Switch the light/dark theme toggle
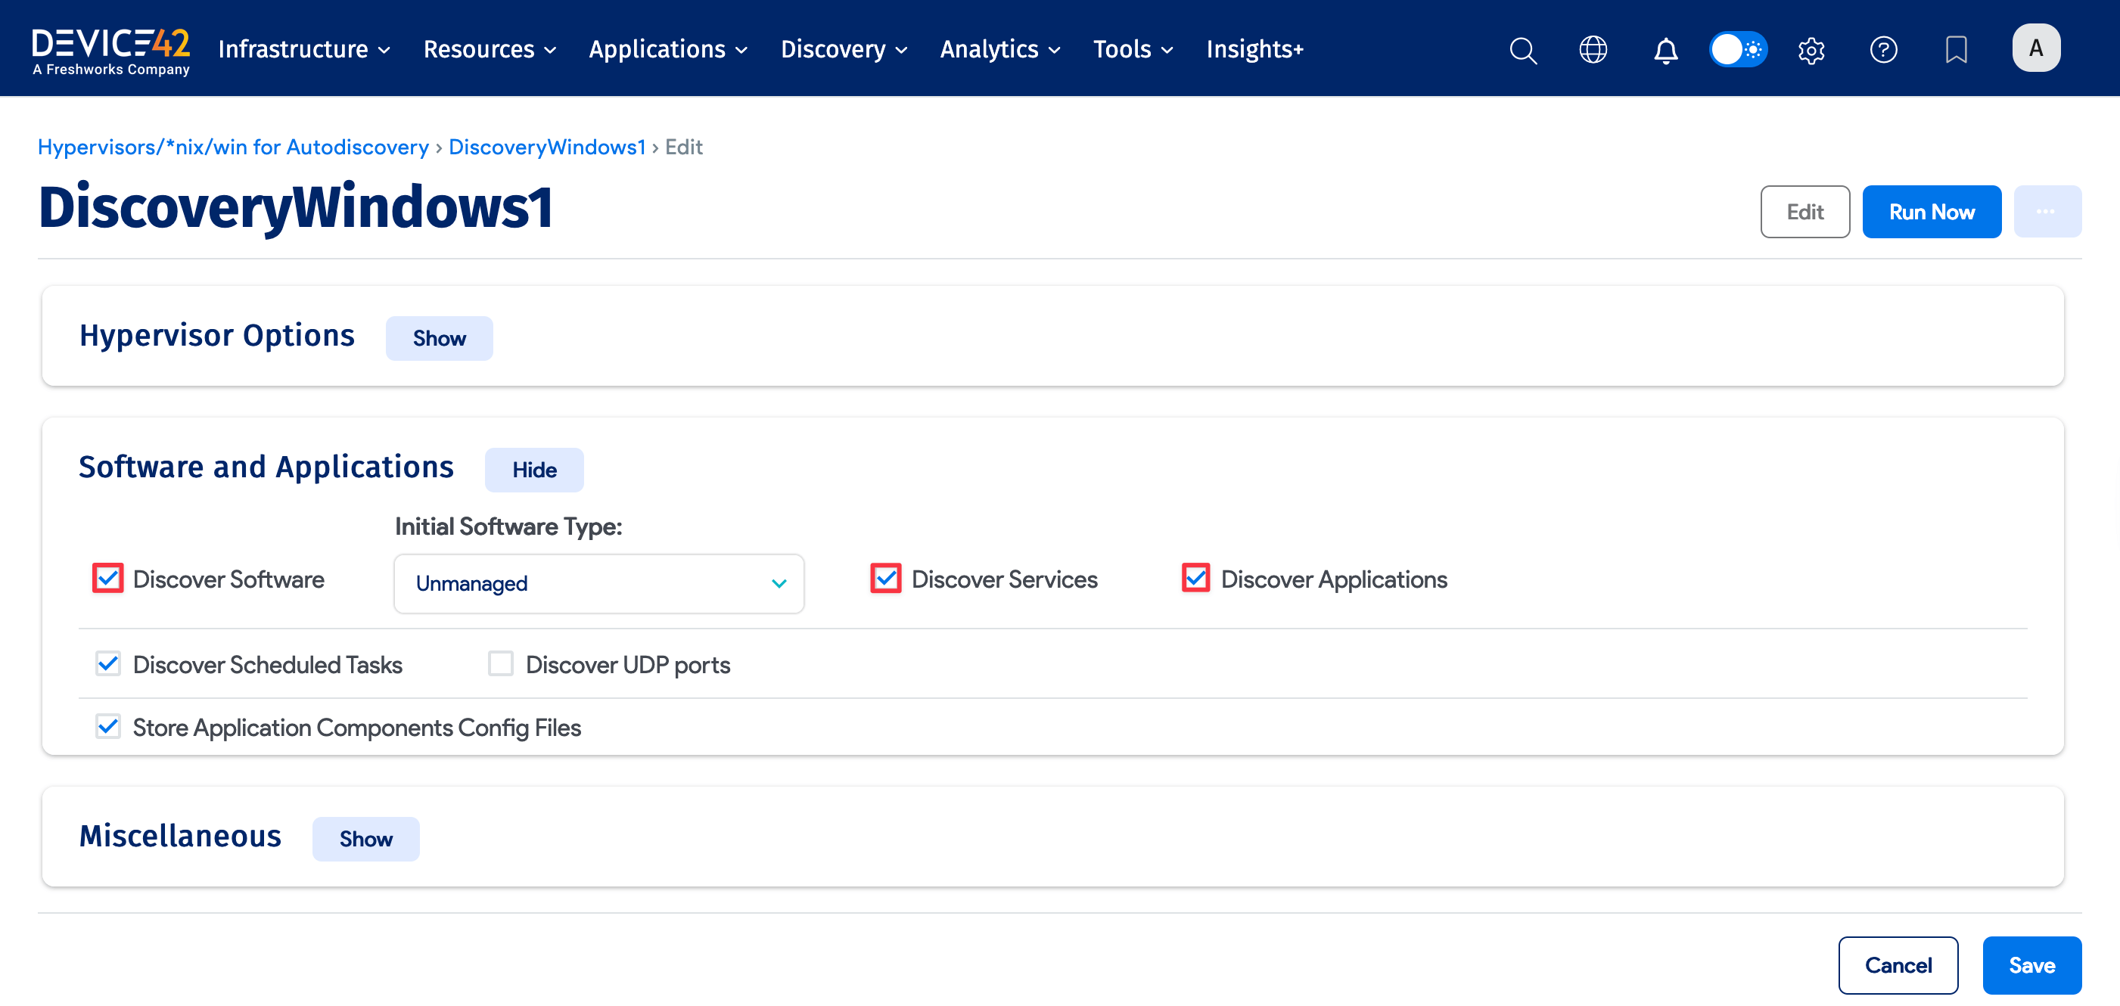The width and height of the screenshot is (2120, 1006). (1738, 49)
